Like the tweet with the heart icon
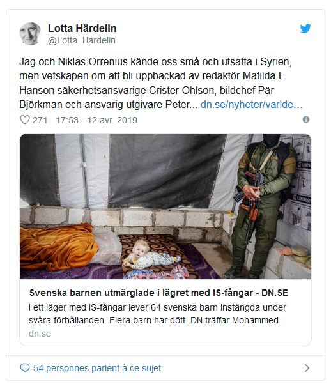The image size is (331, 384). (x=24, y=119)
